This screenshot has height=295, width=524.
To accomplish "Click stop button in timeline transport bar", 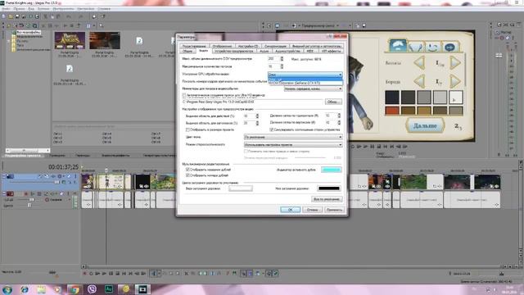I will [117, 274].
